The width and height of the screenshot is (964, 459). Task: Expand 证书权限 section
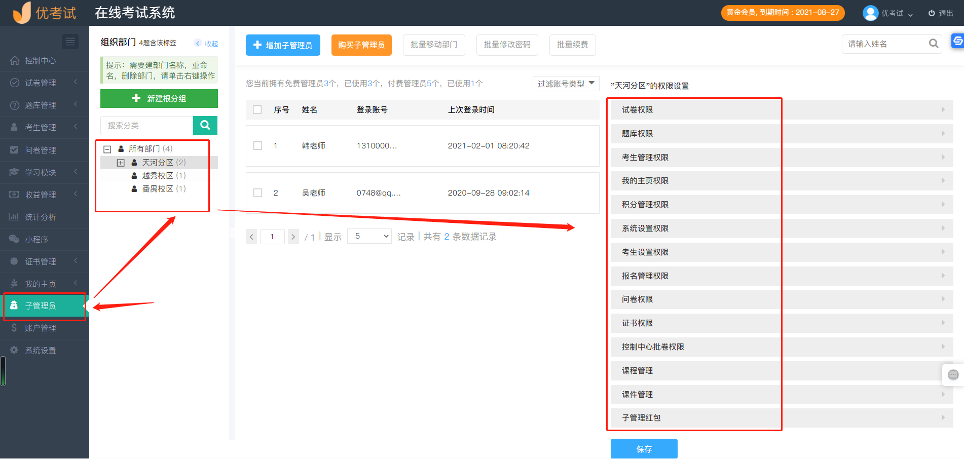782,323
